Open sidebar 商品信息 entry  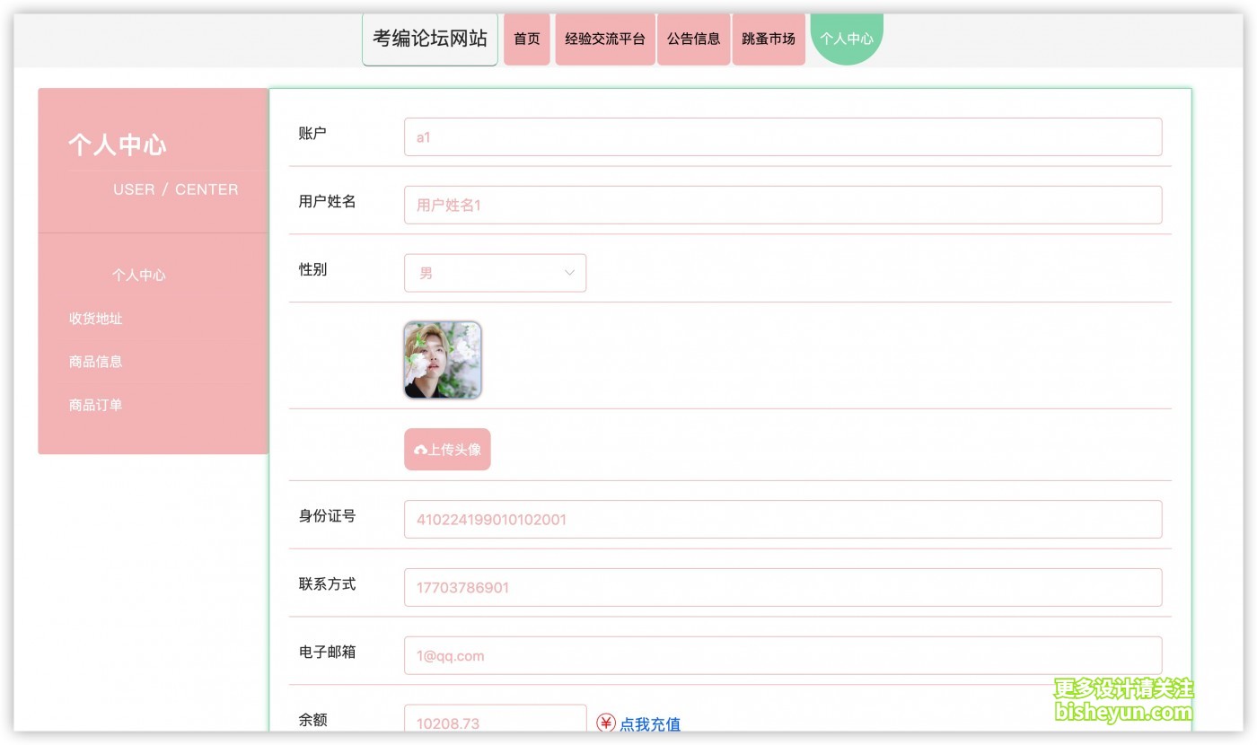[96, 362]
